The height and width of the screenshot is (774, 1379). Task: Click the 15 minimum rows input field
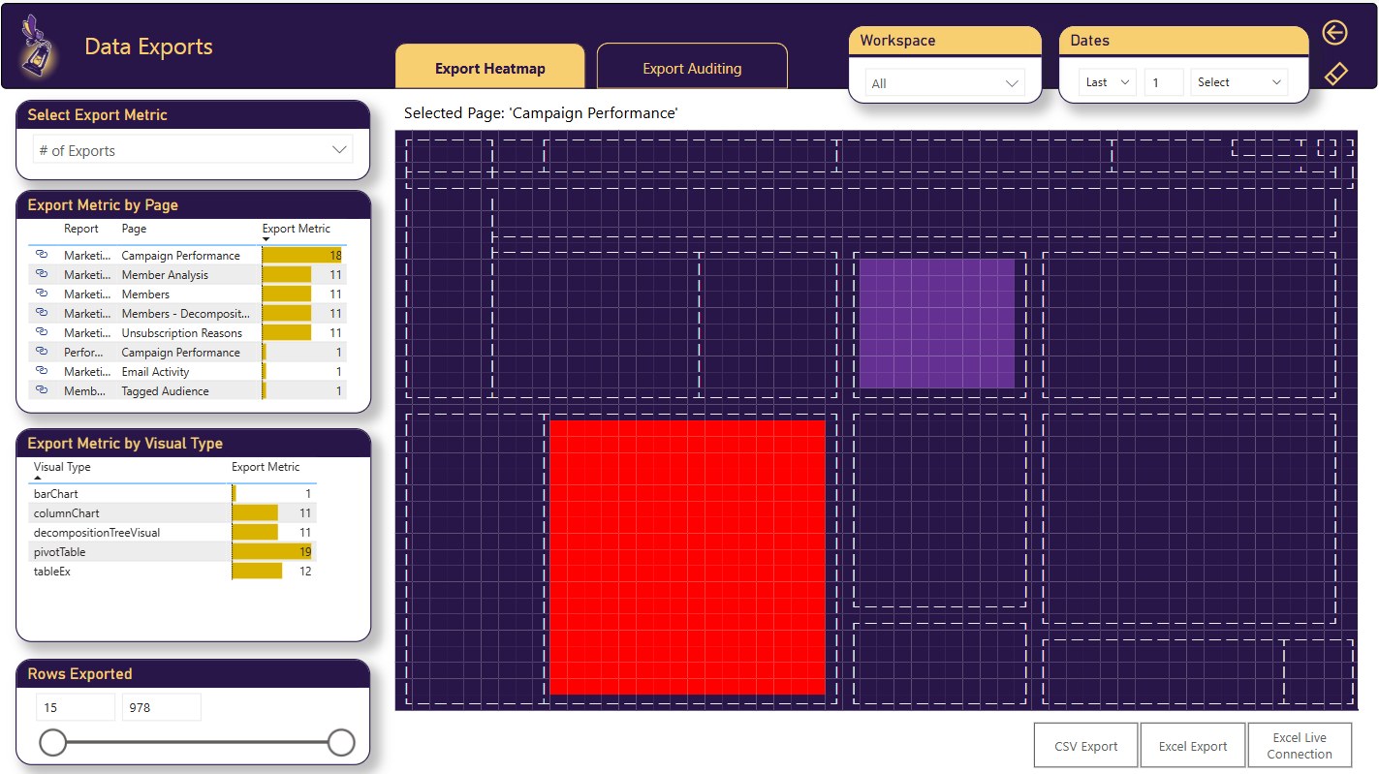click(75, 706)
